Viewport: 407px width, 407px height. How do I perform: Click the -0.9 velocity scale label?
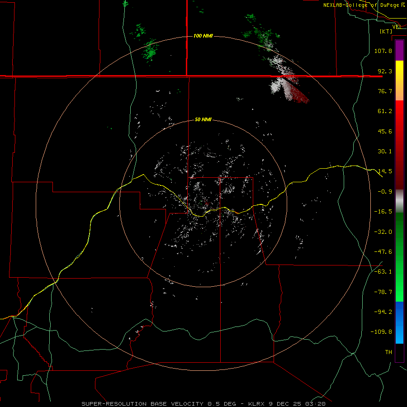385,192
